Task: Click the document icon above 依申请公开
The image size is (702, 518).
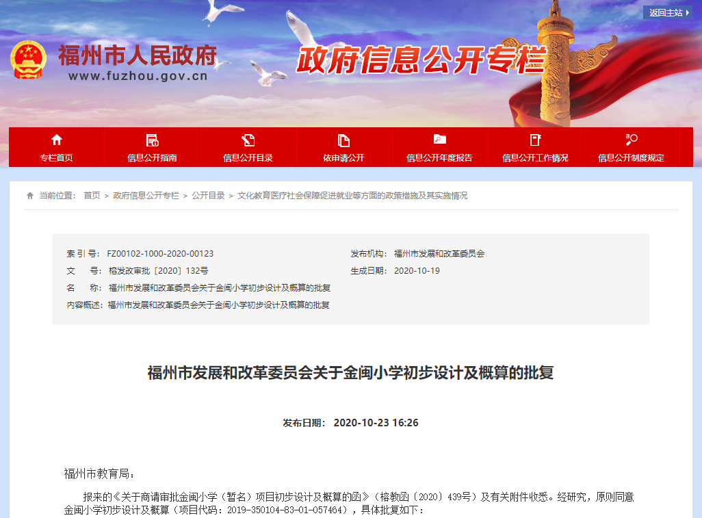Action: 343,140
